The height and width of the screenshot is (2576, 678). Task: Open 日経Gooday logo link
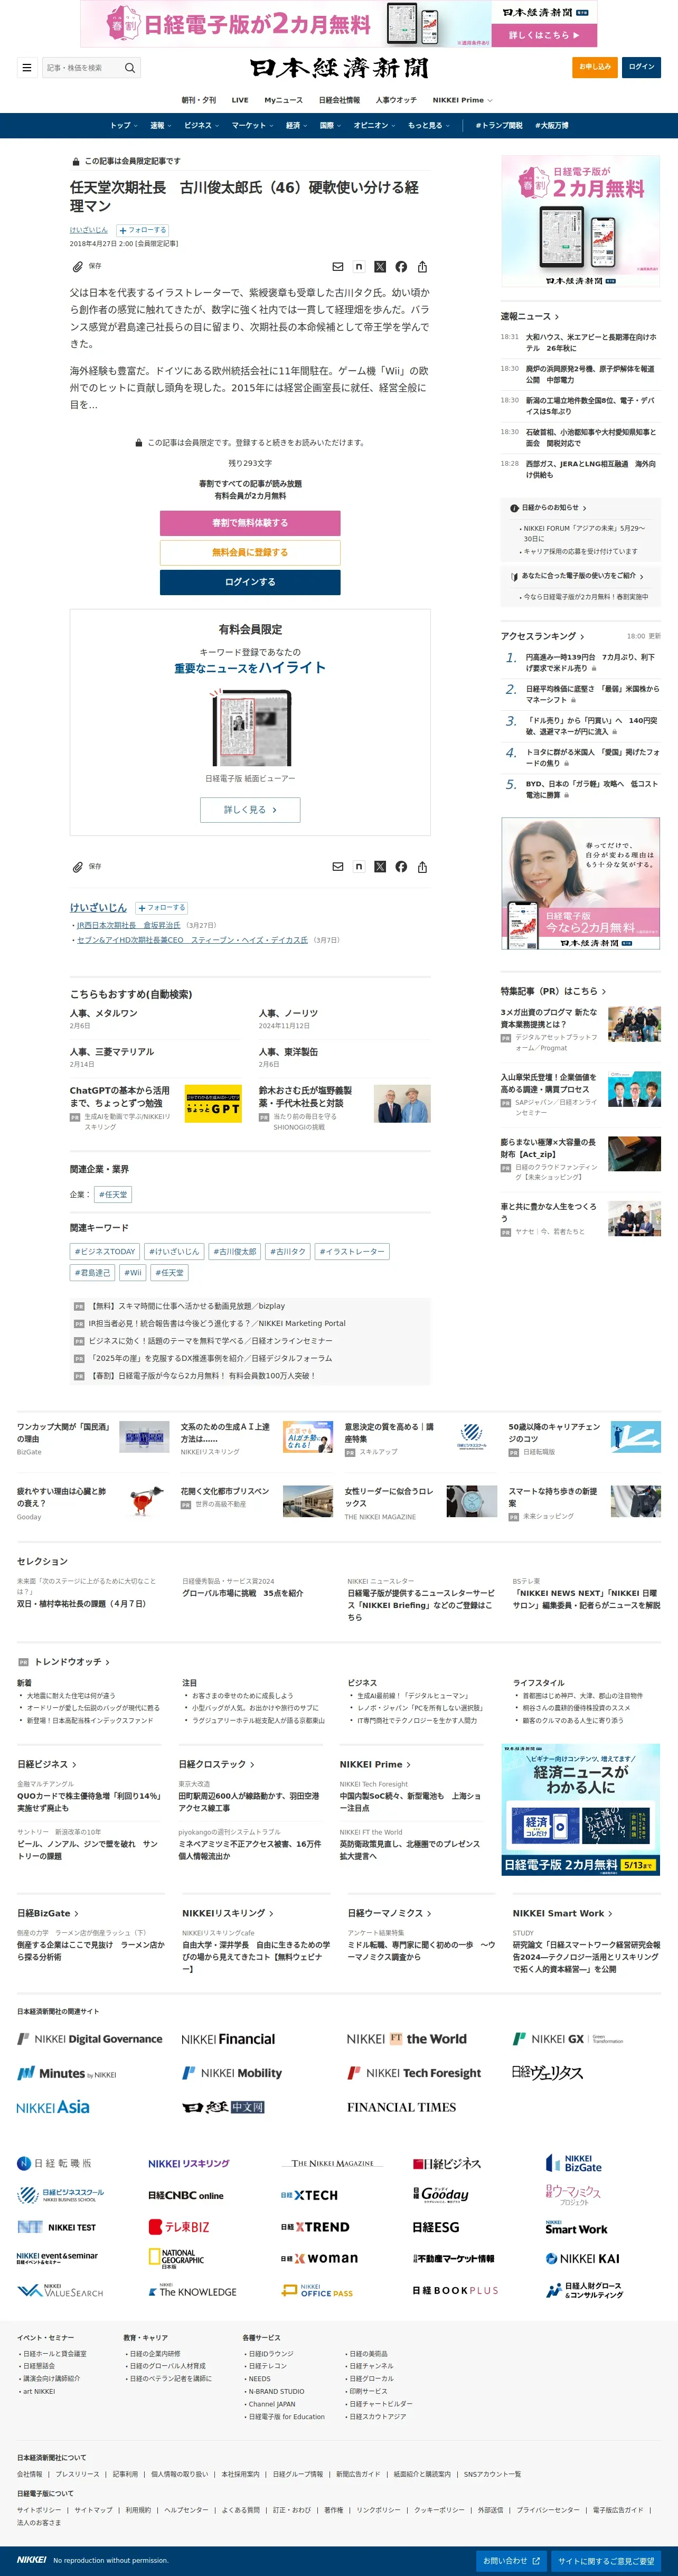[441, 2195]
